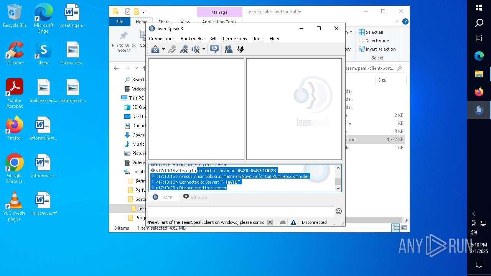Select the linkscause.rtf desktop file
The image size is (491, 276).
point(43,204)
